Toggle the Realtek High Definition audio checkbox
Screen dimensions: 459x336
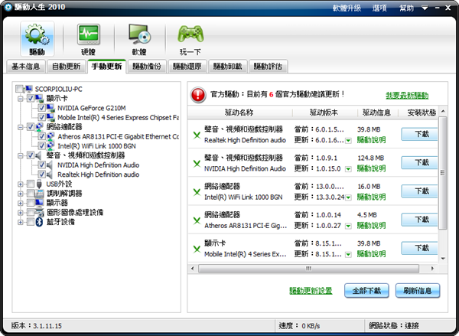pos(41,175)
